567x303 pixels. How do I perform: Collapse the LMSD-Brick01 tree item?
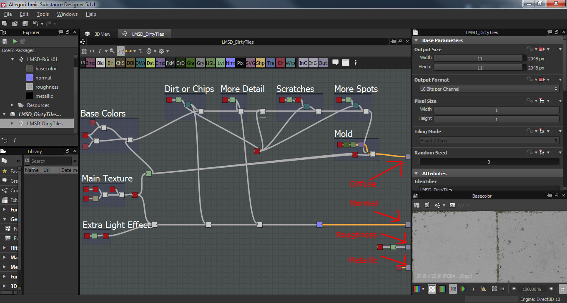pos(13,60)
